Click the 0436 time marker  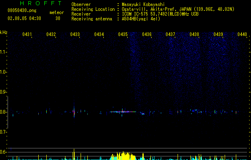tap(147, 34)
